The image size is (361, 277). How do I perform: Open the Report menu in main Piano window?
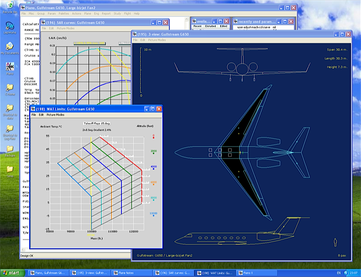pos(106,14)
